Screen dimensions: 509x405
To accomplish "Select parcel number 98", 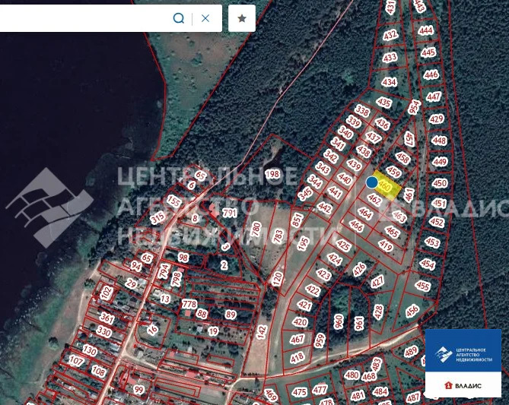I will tap(183, 258).
